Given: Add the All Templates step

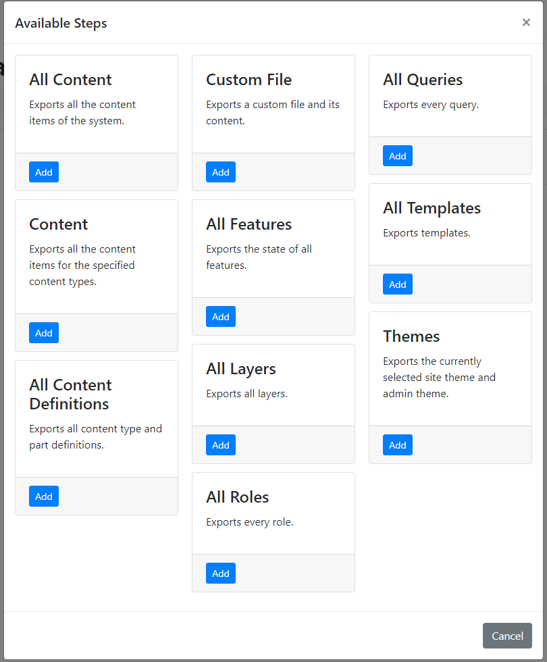Looking at the screenshot, I should click(398, 284).
